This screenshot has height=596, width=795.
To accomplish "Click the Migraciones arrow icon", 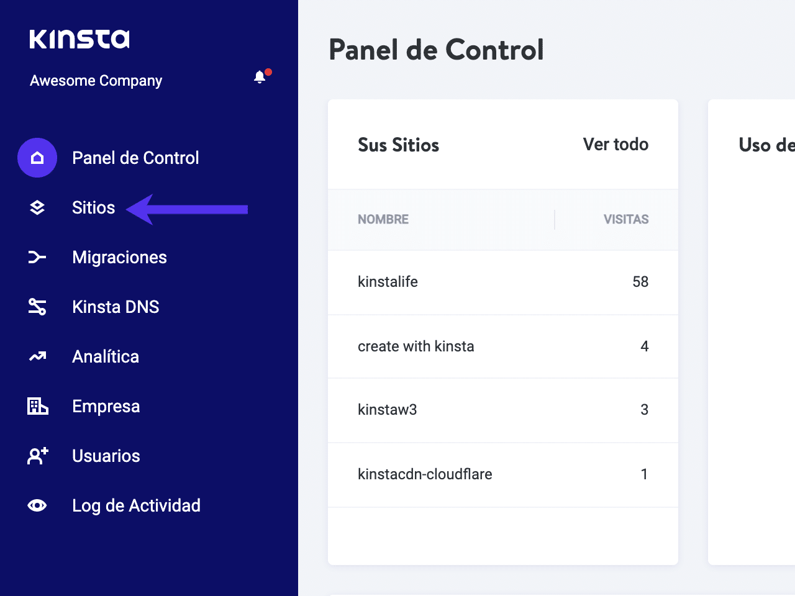I will [x=37, y=257].
